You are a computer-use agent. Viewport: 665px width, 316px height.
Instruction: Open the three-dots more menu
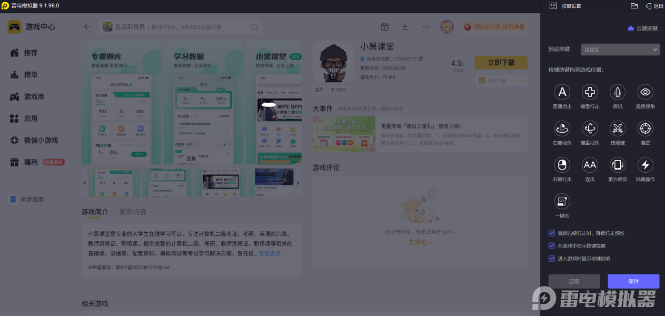(x=425, y=27)
